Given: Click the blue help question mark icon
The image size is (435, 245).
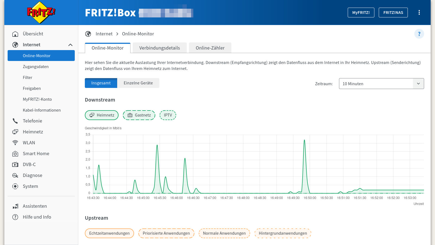Looking at the screenshot, I should [419, 34].
